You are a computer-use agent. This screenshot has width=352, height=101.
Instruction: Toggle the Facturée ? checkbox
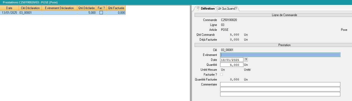[x=221, y=75]
